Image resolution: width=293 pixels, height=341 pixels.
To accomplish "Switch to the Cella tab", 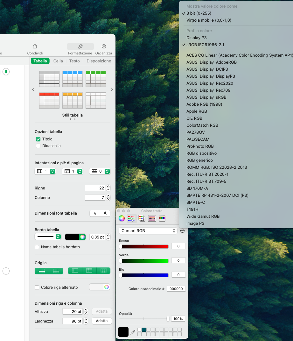I will pyautogui.click(x=58, y=61).
